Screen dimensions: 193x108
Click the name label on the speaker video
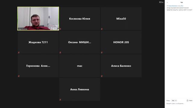(23, 29)
